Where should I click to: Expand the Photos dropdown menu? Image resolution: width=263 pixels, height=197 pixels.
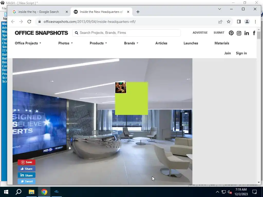click(x=65, y=43)
